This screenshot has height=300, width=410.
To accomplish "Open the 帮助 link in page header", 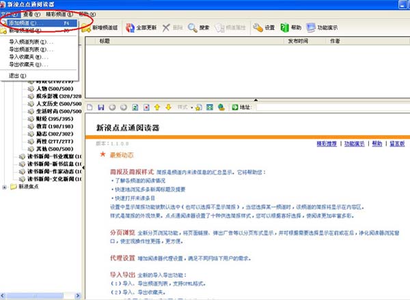I will tap(377, 144).
